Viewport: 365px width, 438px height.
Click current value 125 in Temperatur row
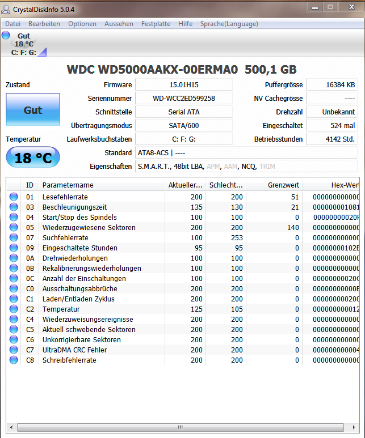click(x=196, y=309)
